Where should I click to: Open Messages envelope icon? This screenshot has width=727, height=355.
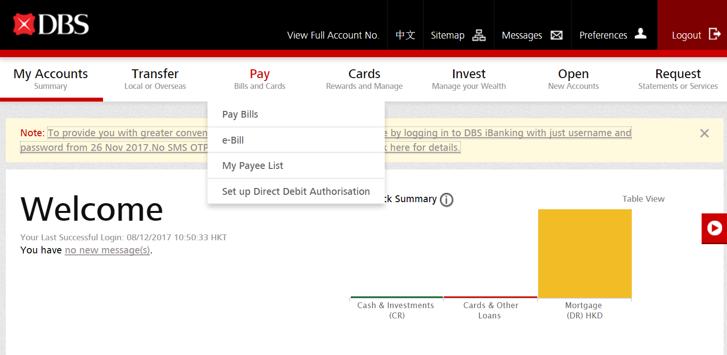[556, 35]
